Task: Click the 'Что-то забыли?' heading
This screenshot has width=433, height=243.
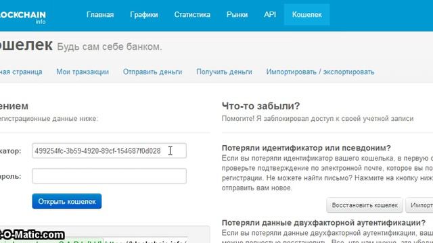Action: point(260,106)
